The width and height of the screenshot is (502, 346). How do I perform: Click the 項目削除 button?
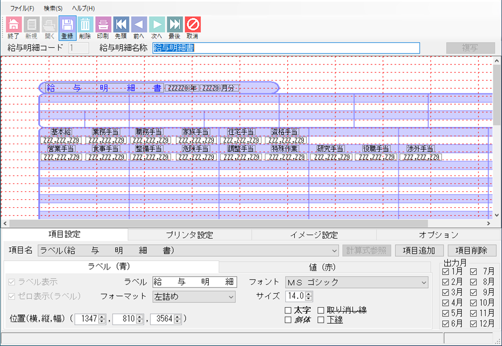click(472, 251)
